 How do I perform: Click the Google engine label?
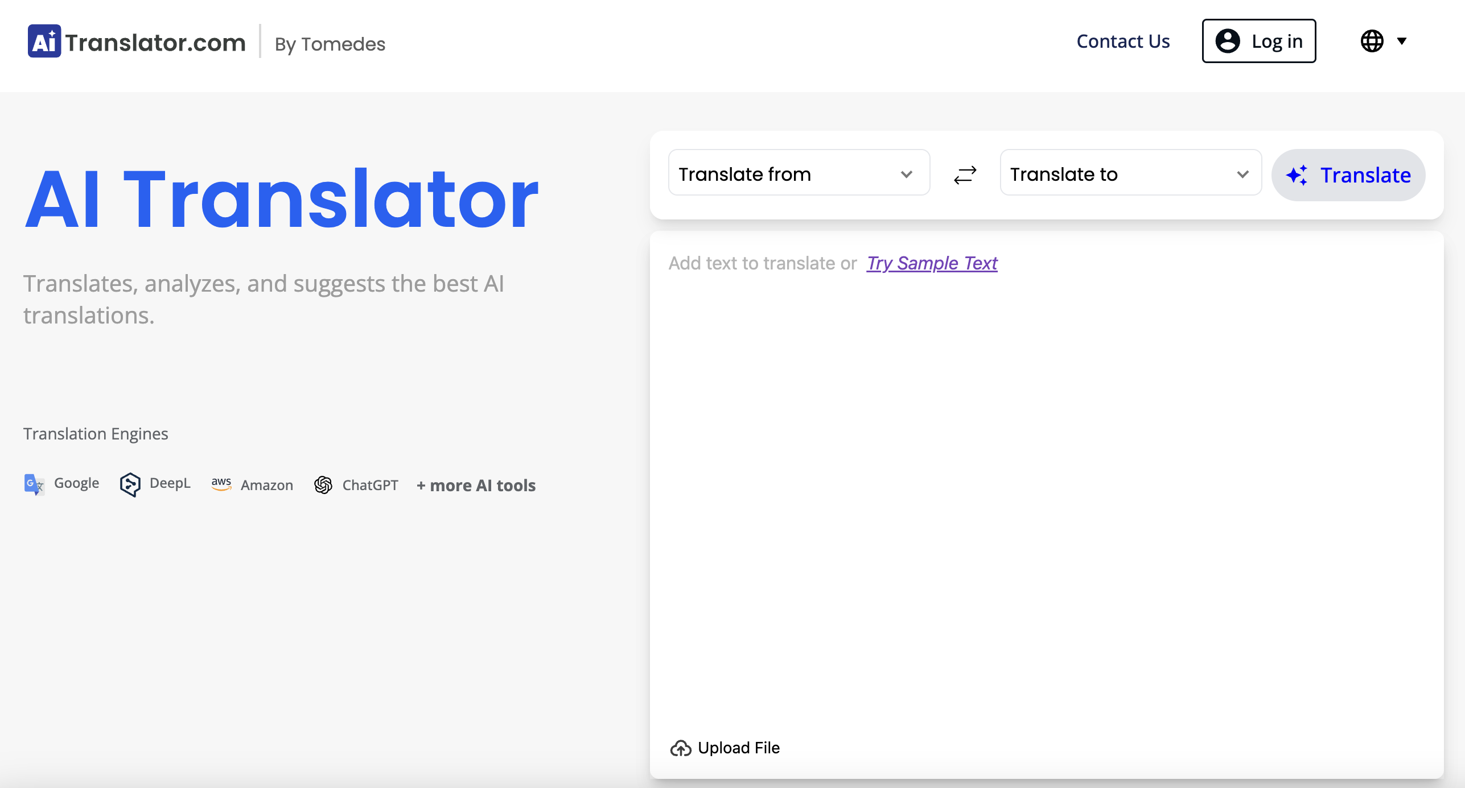tap(76, 483)
